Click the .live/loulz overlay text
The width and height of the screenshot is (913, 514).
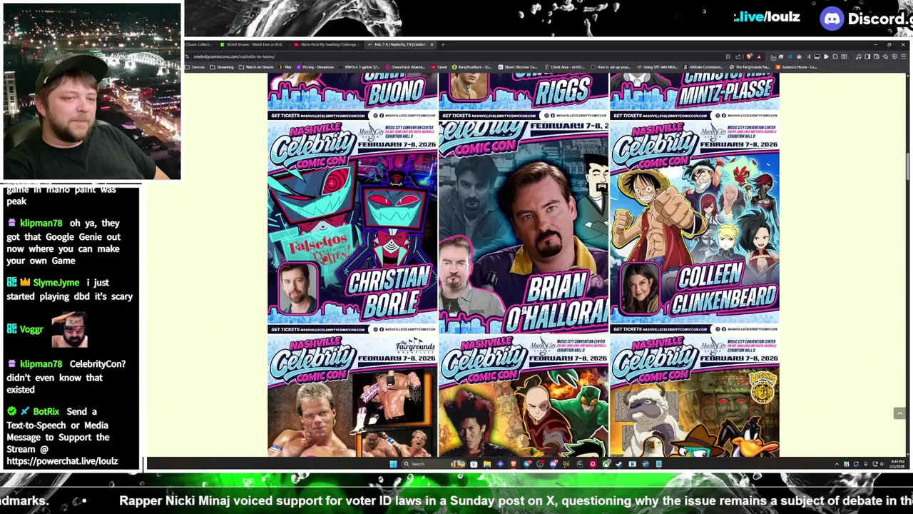click(767, 17)
